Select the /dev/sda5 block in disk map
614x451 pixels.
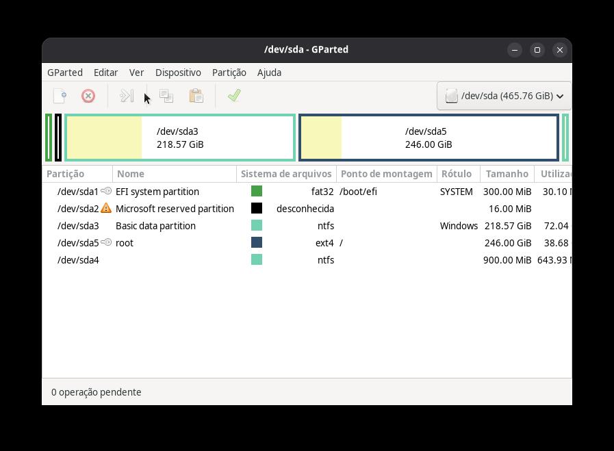pyautogui.click(x=428, y=138)
